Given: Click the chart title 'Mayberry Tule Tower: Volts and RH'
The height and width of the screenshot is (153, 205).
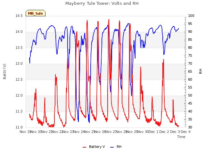Looking at the screenshot, I should point(102,3).
